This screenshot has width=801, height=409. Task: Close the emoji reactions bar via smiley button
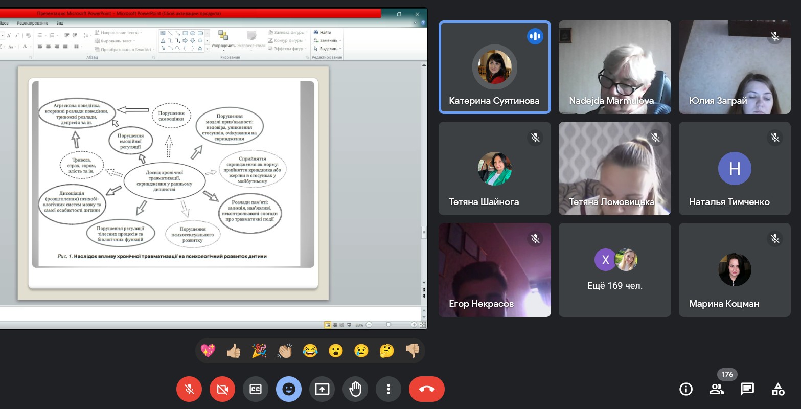click(289, 390)
